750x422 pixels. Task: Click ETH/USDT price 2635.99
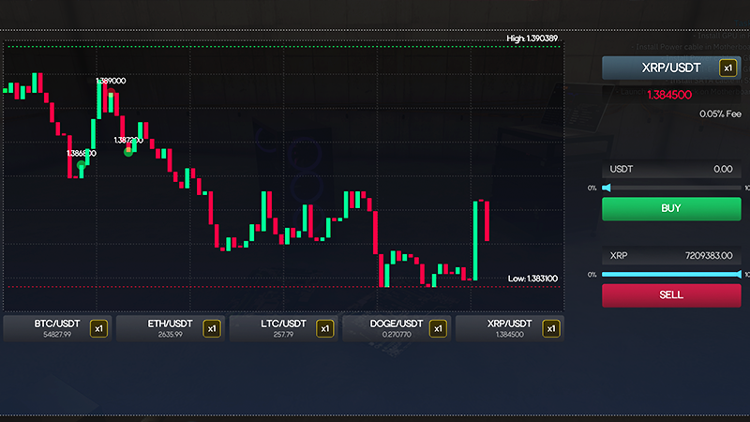coord(171,335)
